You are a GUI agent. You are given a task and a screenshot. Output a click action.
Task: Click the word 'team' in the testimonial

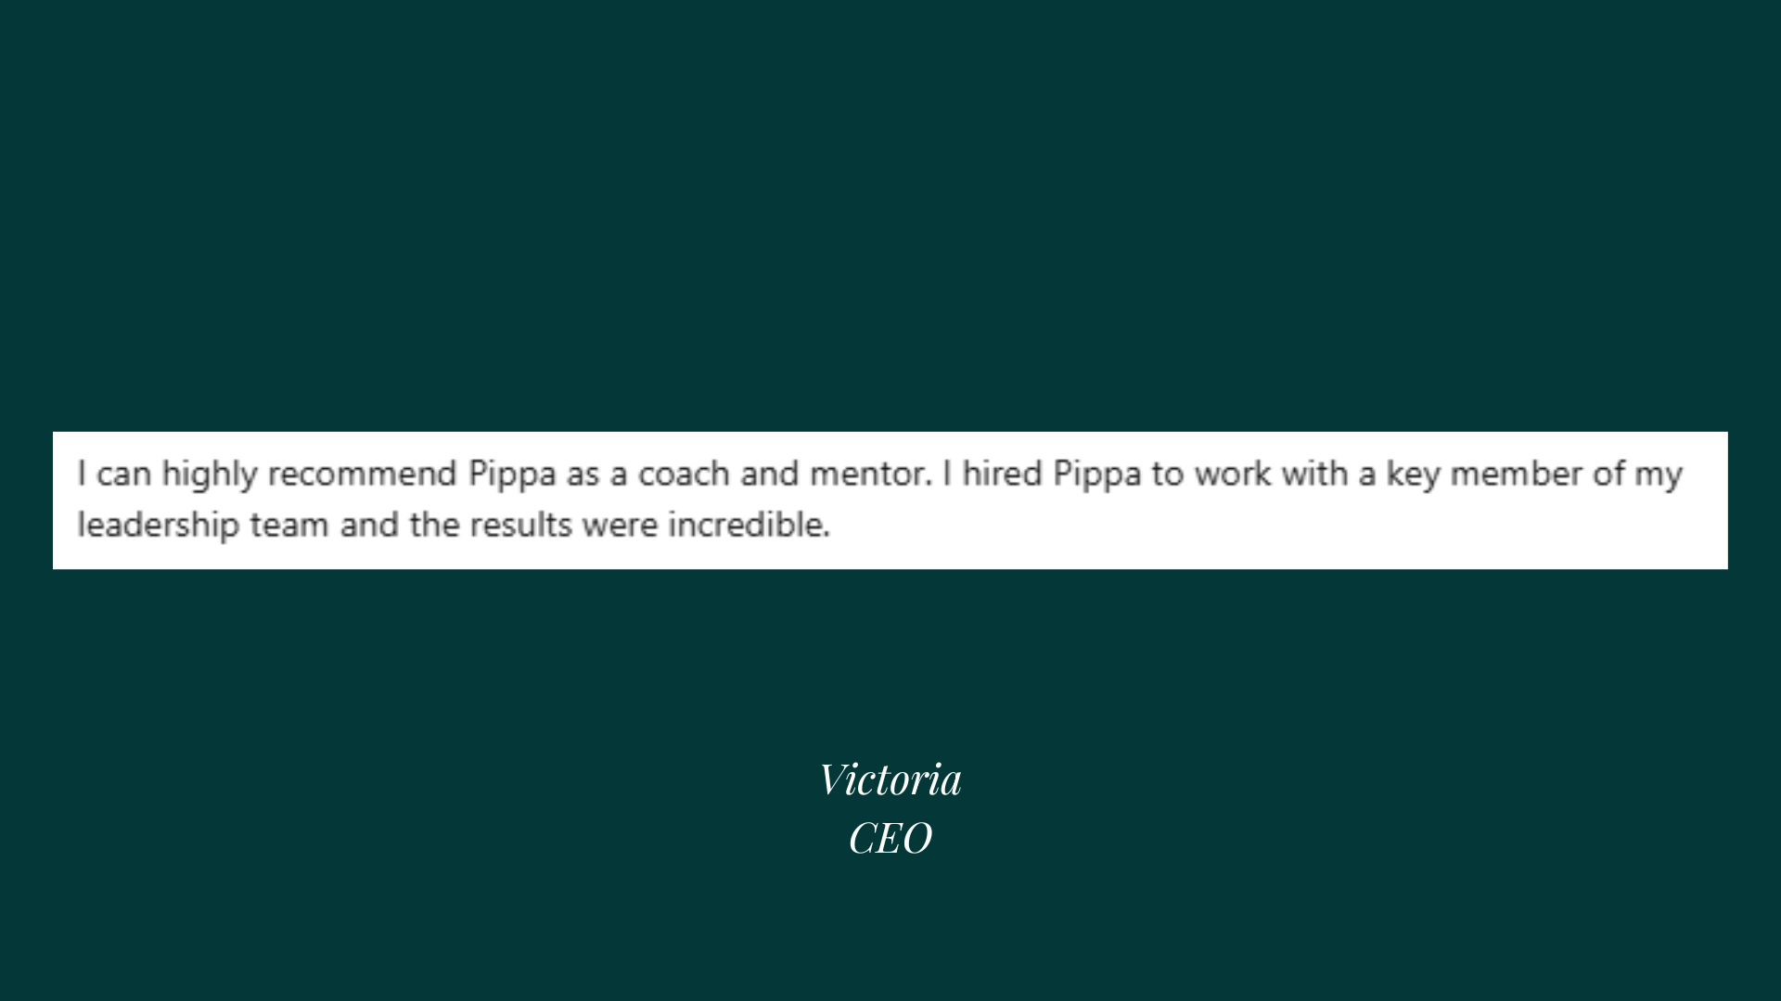289,525
